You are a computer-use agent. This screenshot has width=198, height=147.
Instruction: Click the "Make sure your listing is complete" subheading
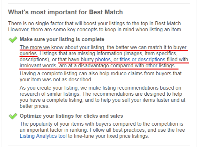tap(62, 40)
